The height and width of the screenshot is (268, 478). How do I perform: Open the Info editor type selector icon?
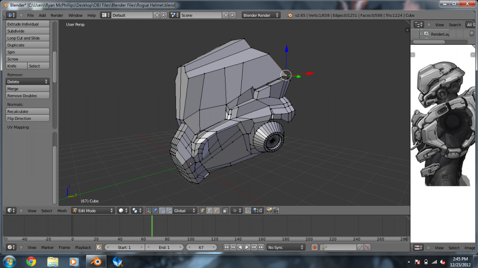point(11,15)
